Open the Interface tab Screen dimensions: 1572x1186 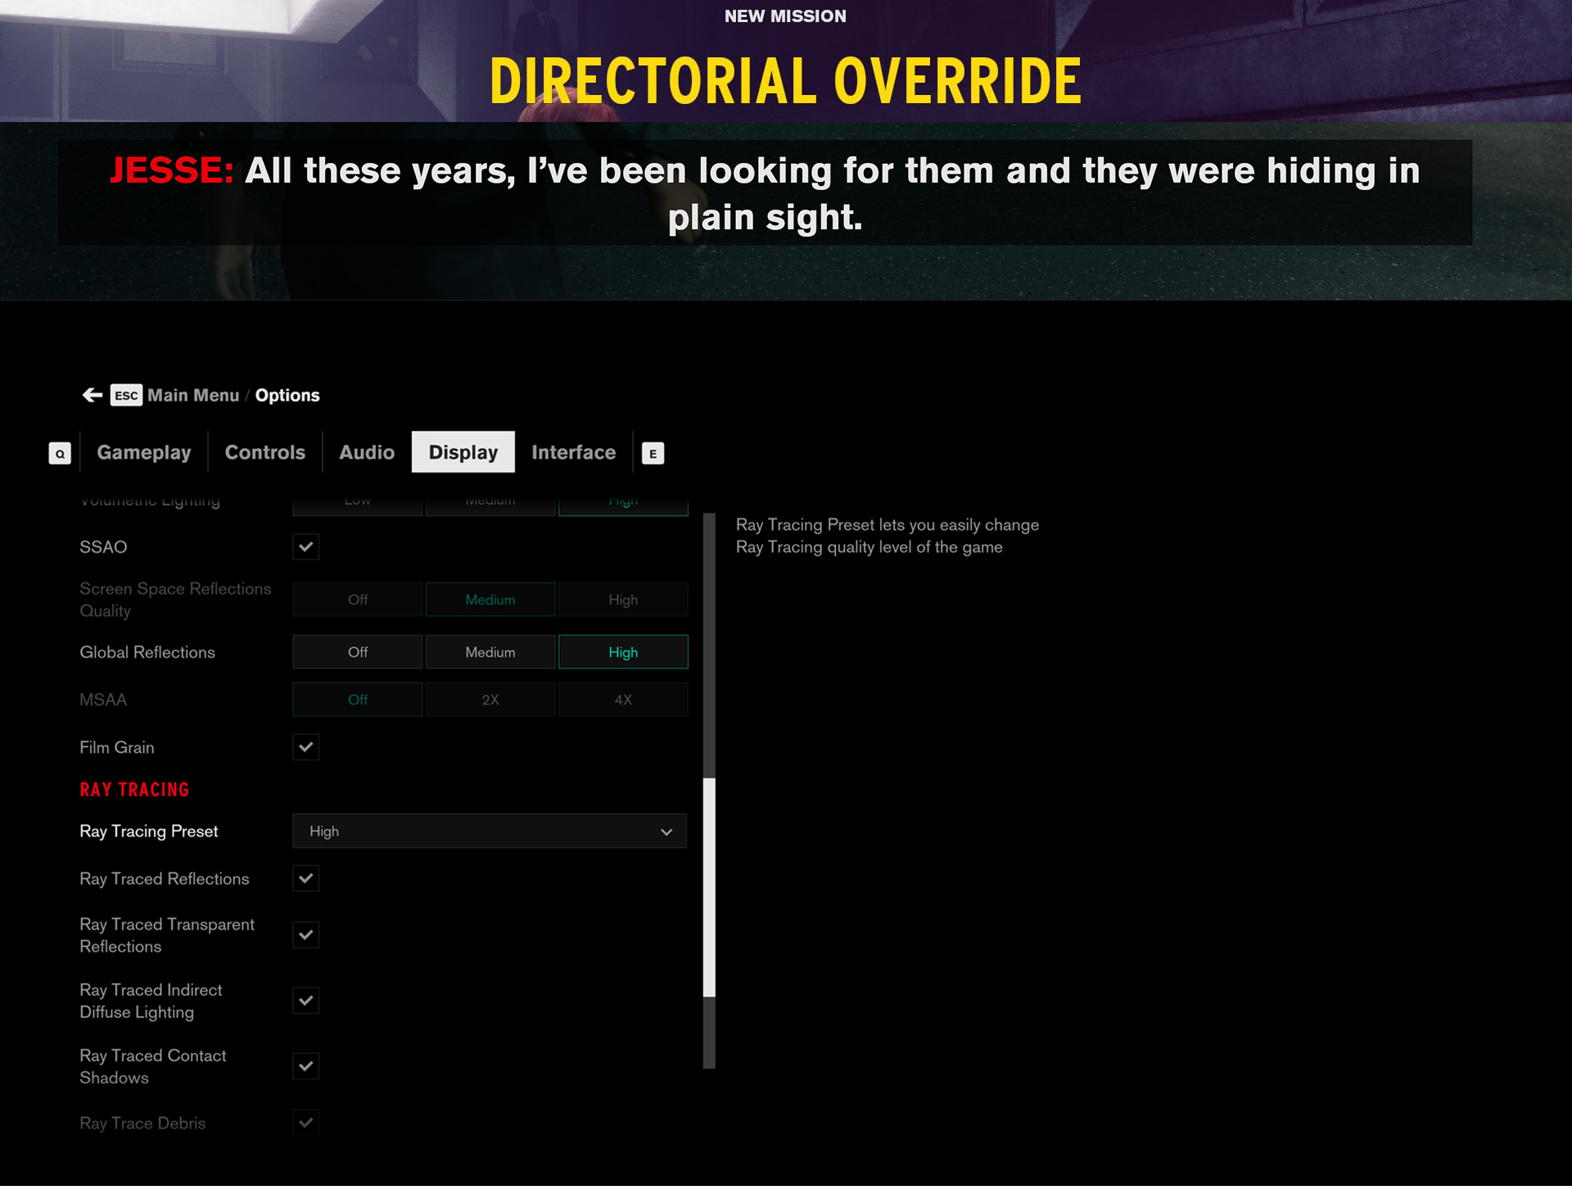point(574,452)
